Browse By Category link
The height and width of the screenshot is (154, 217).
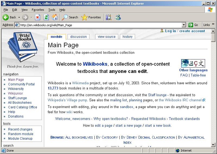107,138
